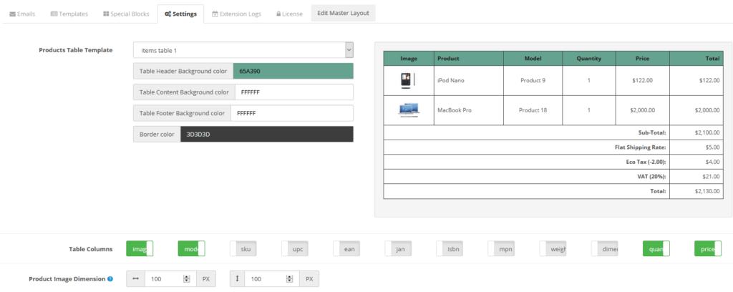The width and height of the screenshot is (733, 292).
Task: Click the Table Content Background color field
Action: tap(294, 92)
